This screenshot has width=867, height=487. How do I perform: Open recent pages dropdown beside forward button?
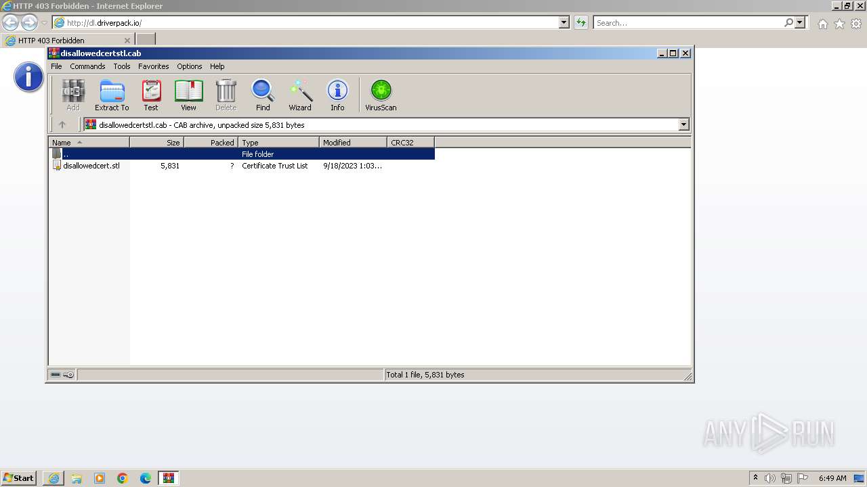[x=44, y=23]
